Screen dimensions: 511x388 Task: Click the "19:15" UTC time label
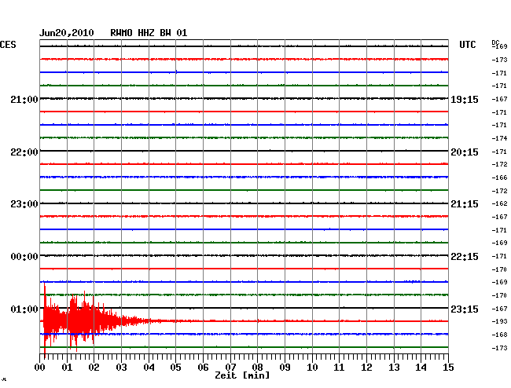(x=465, y=100)
